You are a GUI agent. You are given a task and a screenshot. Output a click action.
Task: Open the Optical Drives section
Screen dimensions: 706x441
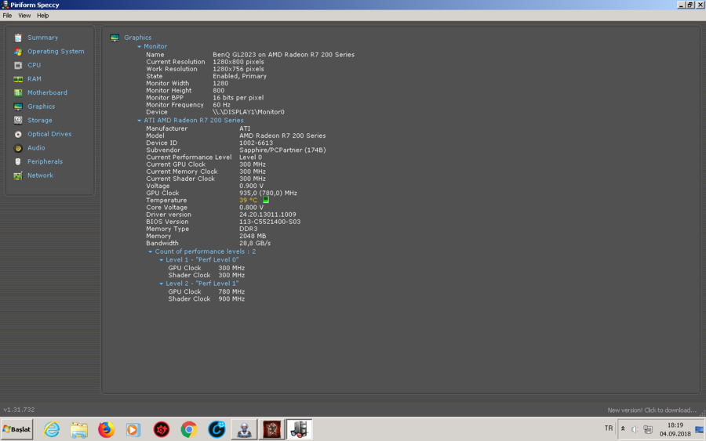click(49, 134)
